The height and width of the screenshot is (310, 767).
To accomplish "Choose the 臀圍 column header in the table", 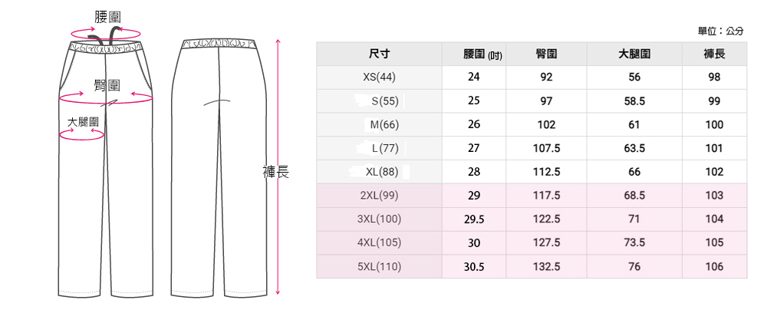I will pyautogui.click(x=546, y=54).
